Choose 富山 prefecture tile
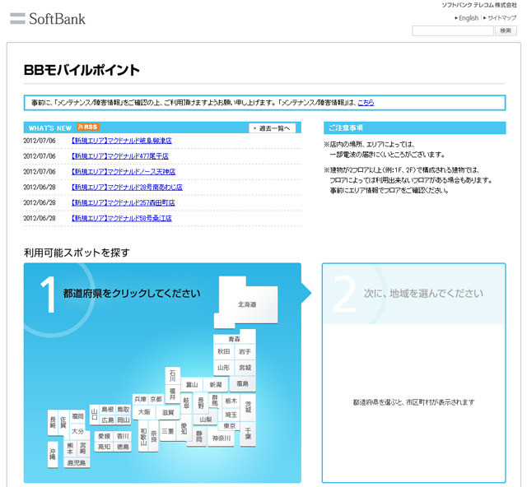 (192, 384)
